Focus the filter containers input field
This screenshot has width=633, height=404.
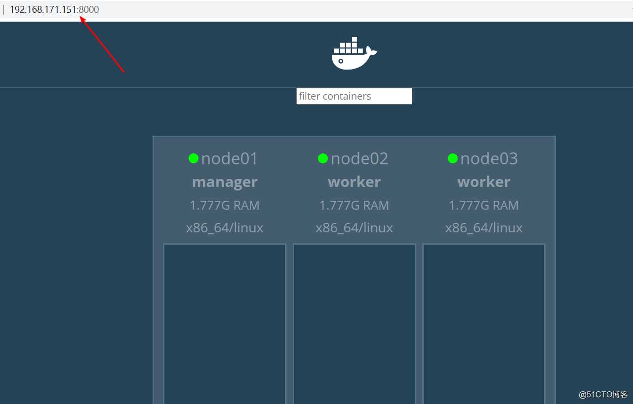(x=354, y=96)
